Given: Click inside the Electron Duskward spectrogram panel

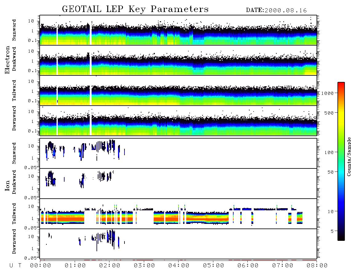Looking at the screenshot, I should 178,60.
